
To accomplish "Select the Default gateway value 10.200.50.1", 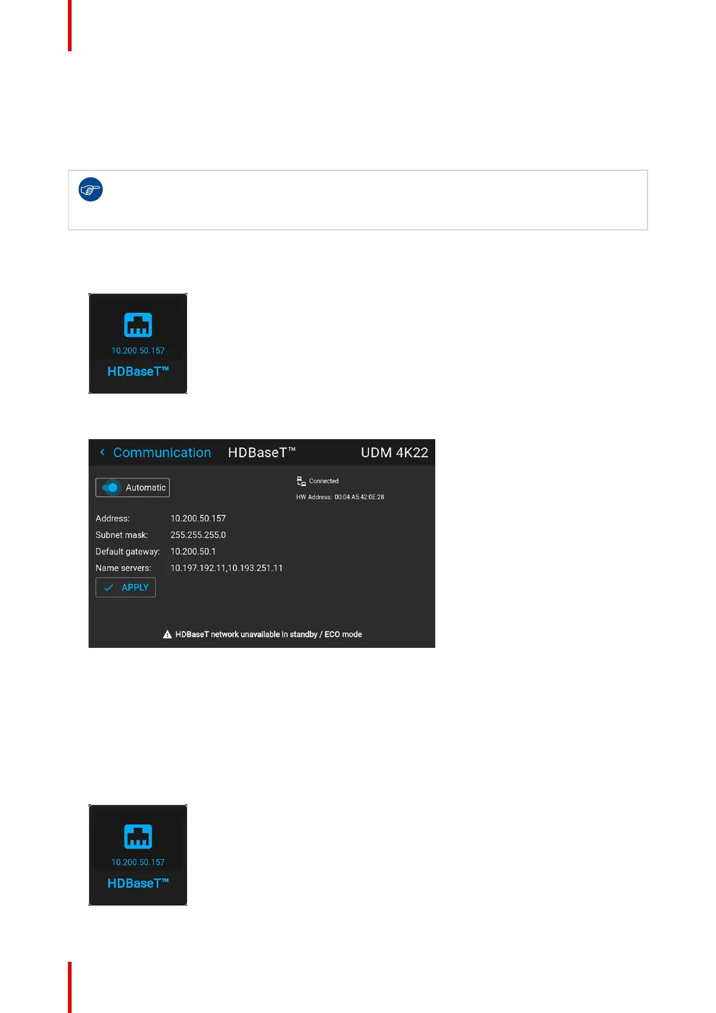I will point(193,552).
